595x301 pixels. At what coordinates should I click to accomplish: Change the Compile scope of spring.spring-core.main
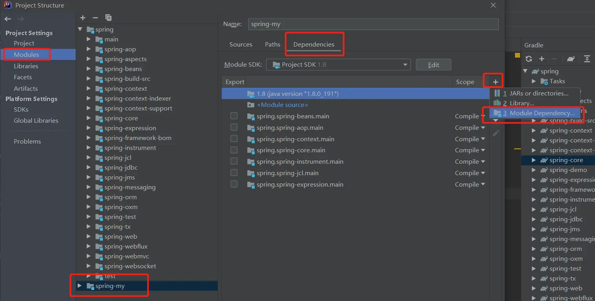coord(470,150)
